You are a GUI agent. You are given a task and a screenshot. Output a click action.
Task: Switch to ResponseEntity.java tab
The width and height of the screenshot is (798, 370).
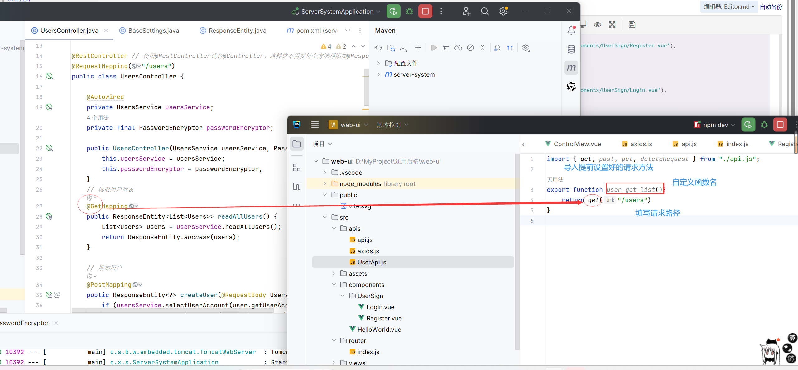[233, 31]
